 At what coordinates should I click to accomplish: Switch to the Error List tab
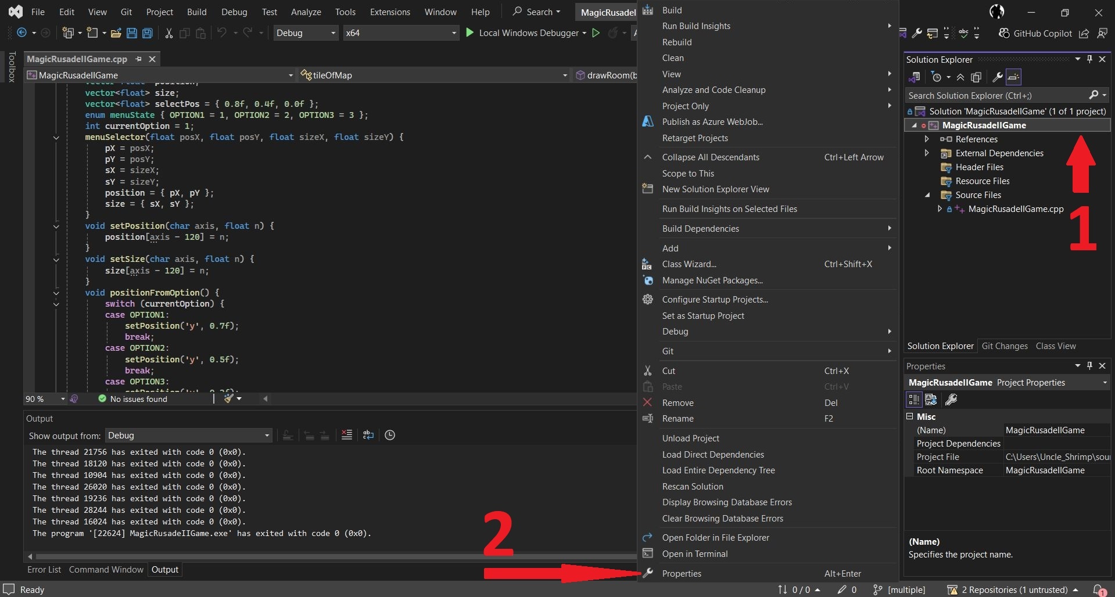[x=44, y=570]
